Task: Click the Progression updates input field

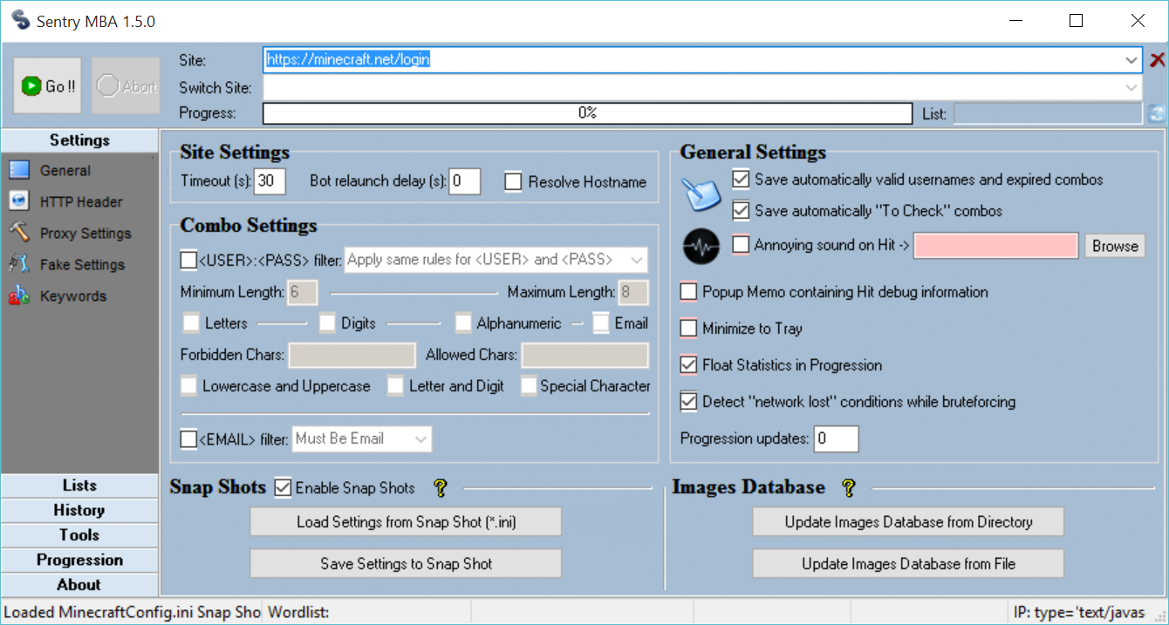Action: coord(836,438)
